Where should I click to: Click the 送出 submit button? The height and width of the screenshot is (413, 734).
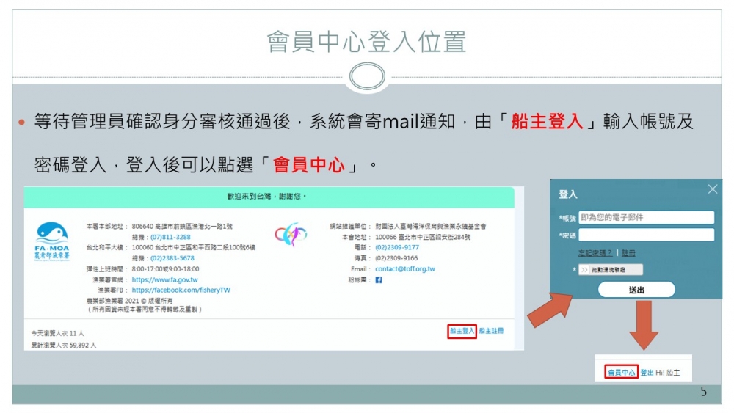point(636,290)
